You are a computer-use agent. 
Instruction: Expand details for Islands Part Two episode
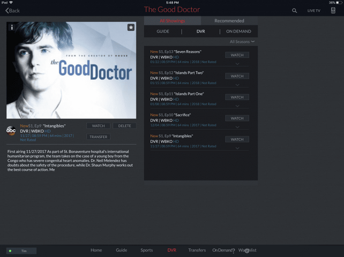[x=237, y=85]
